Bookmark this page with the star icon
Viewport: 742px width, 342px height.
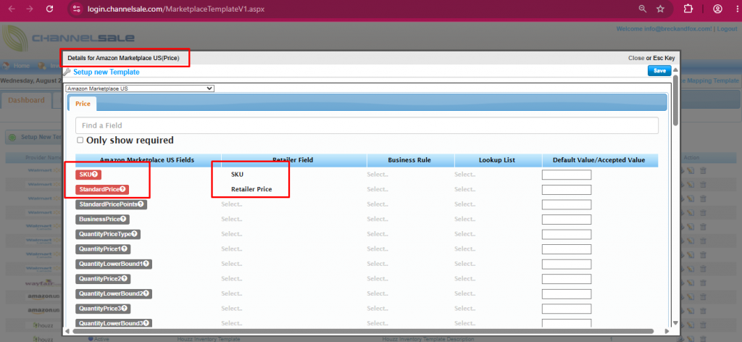661,9
